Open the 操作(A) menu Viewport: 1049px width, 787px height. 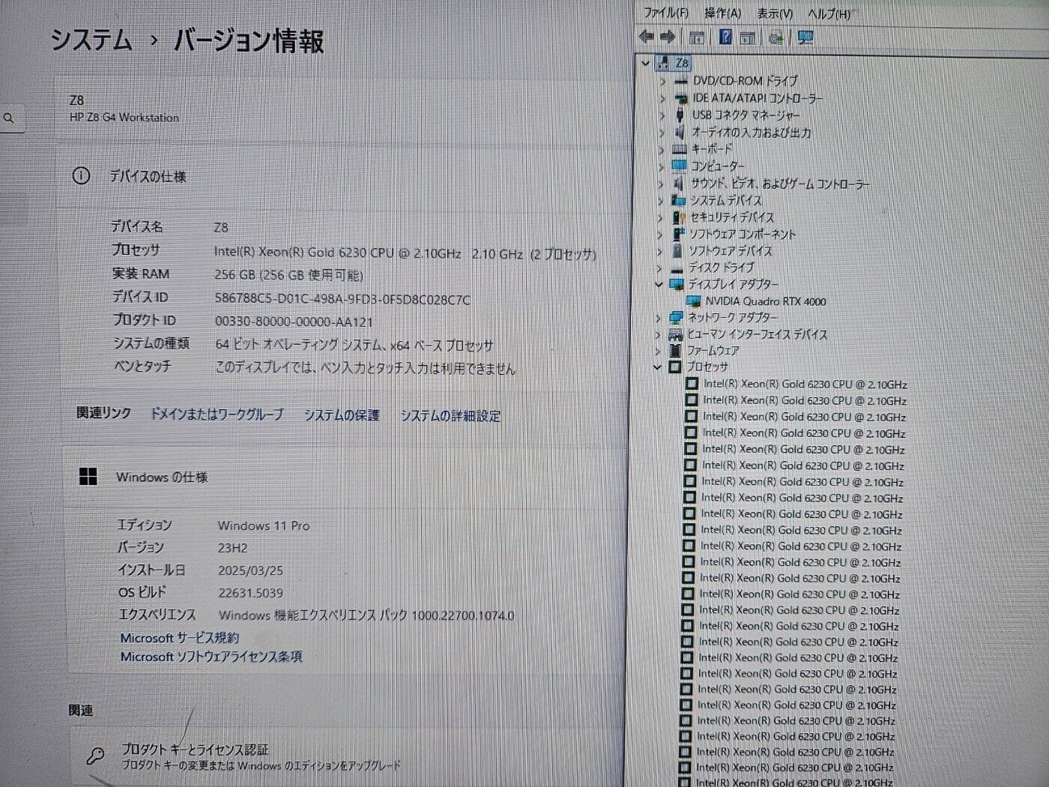pos(722,13)
